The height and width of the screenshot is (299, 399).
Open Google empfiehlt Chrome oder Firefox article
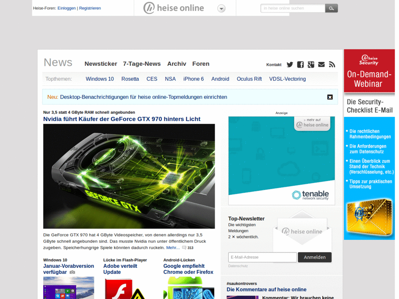tap(188, 269)
